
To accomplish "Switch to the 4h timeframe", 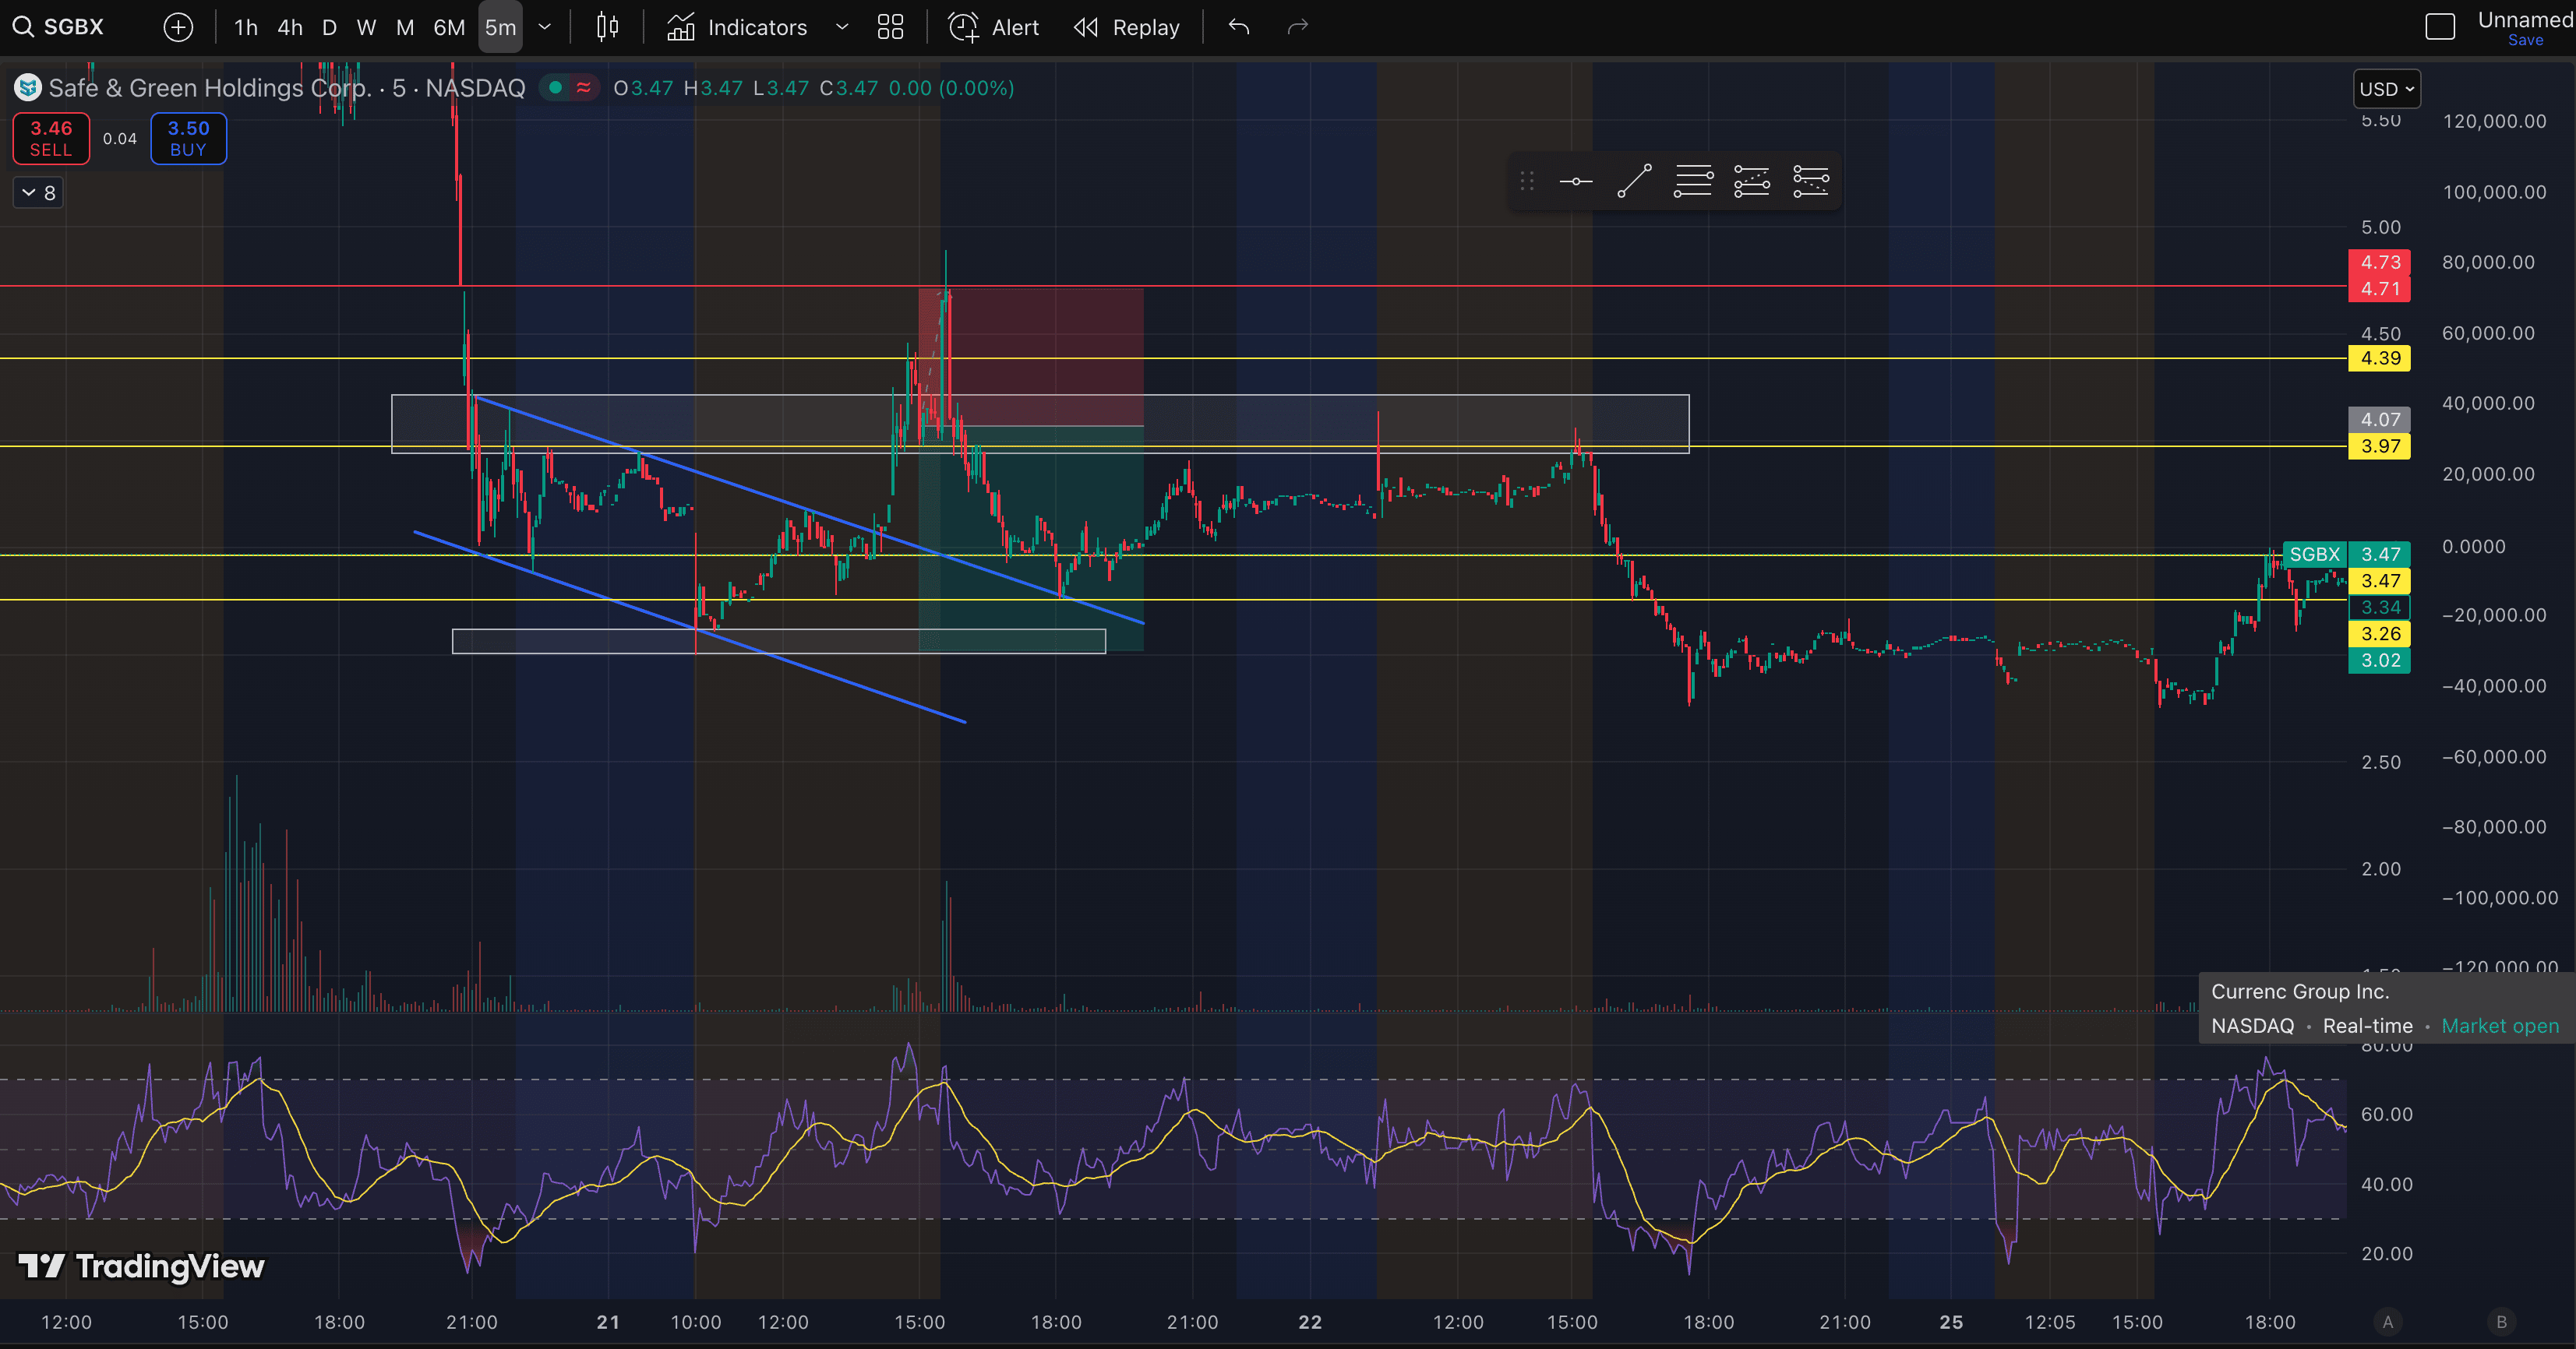I will coord(290,27).
